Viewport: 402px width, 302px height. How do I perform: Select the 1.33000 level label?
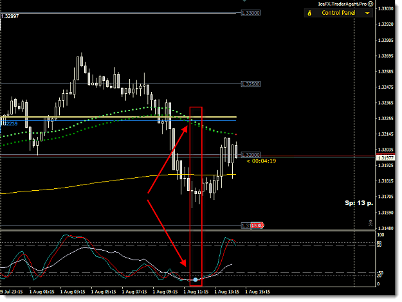click(251, 13)
